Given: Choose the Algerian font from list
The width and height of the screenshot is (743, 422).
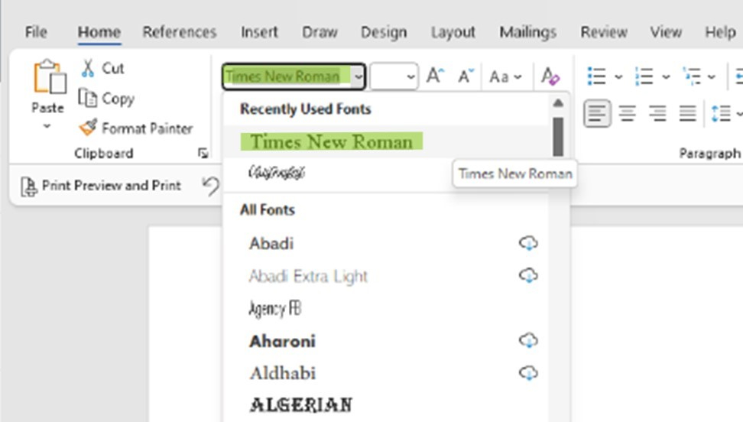Looking at the screenshot, I should pyautogui.click(x=300, y=404).
